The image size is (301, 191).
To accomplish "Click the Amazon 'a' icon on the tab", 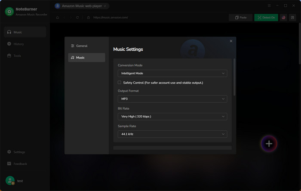I will 57,6.
